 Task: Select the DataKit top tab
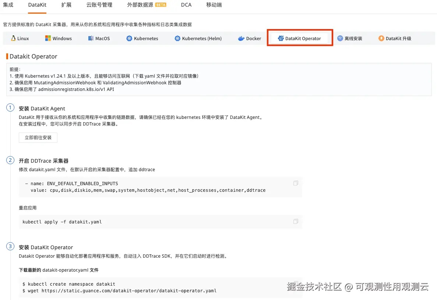point(37,5)
